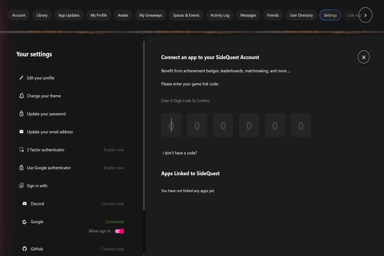Screen dimensions: 384x256
Task: Click the Discord logo icon
Action: [24, 204]
